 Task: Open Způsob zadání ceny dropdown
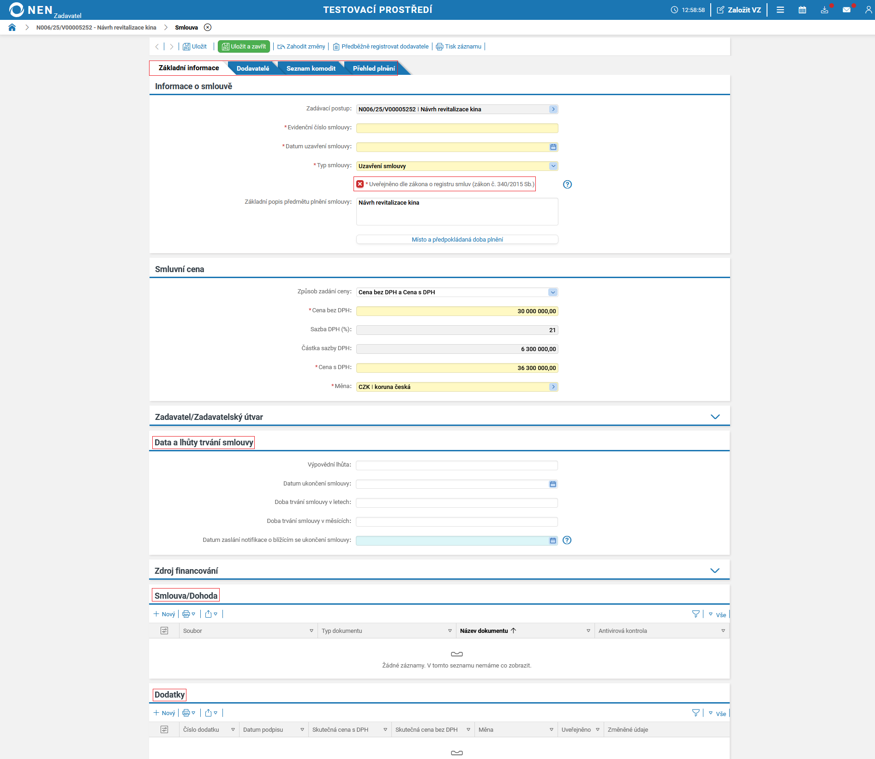coord(552,292)
